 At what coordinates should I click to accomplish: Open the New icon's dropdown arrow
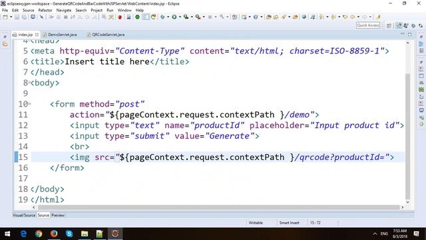tap(11, 17)
